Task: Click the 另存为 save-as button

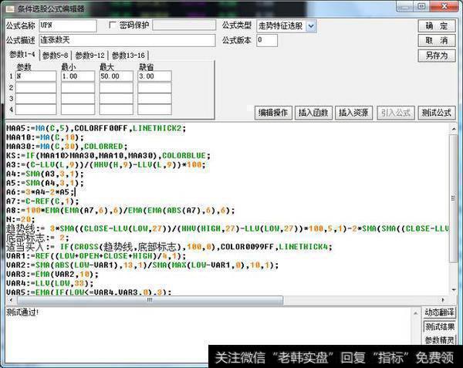Action: (437, 56)
